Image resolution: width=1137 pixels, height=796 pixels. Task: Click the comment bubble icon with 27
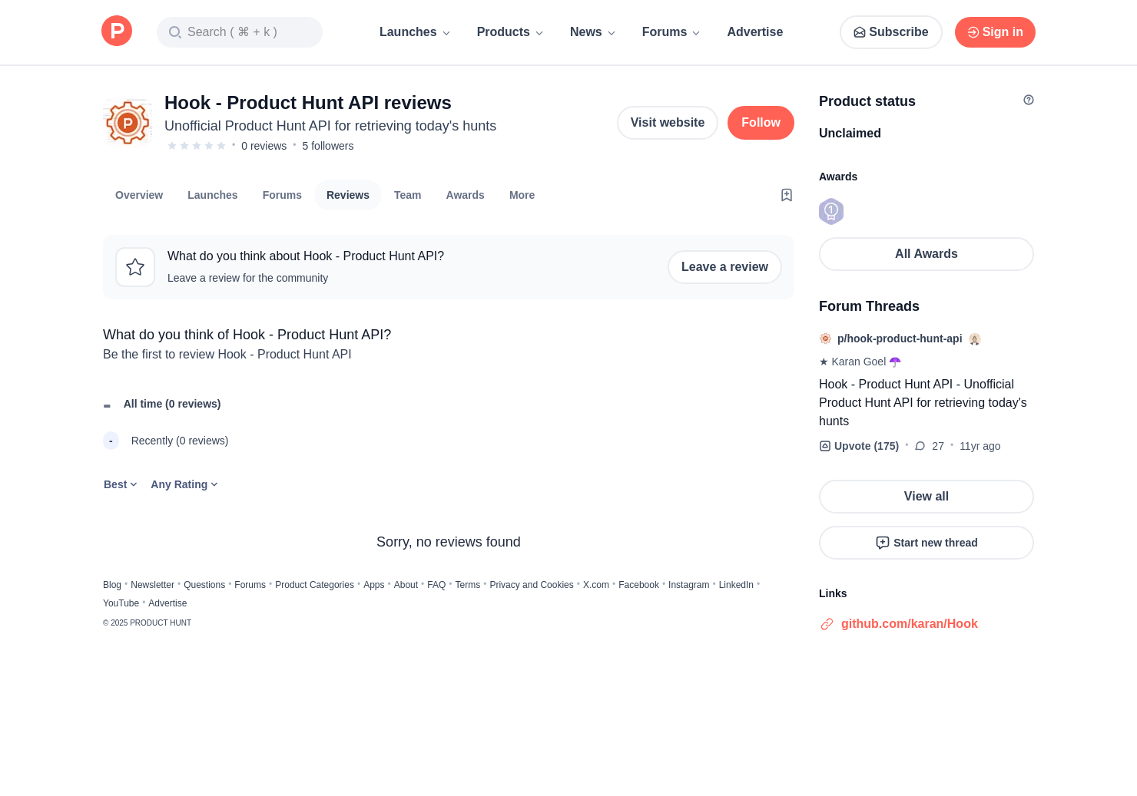coord(920,446)
